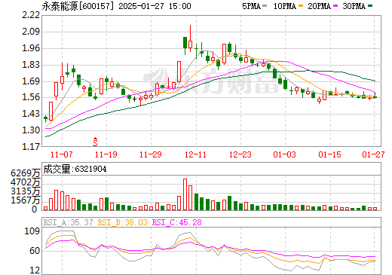Click the 12 RSI axis label
392x275 pixels.
pyautogui.click(x=35, y=270)
